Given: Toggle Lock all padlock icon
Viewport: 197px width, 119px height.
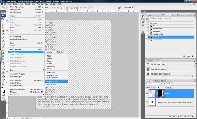Looking at the screenshot, I should coord(158,87).
